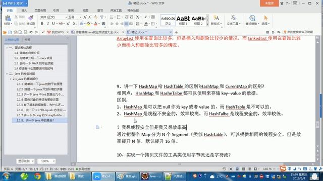Viewport: 323px width, 181px height.
Task: Click the undo arrow
Action: coord(31,32)
